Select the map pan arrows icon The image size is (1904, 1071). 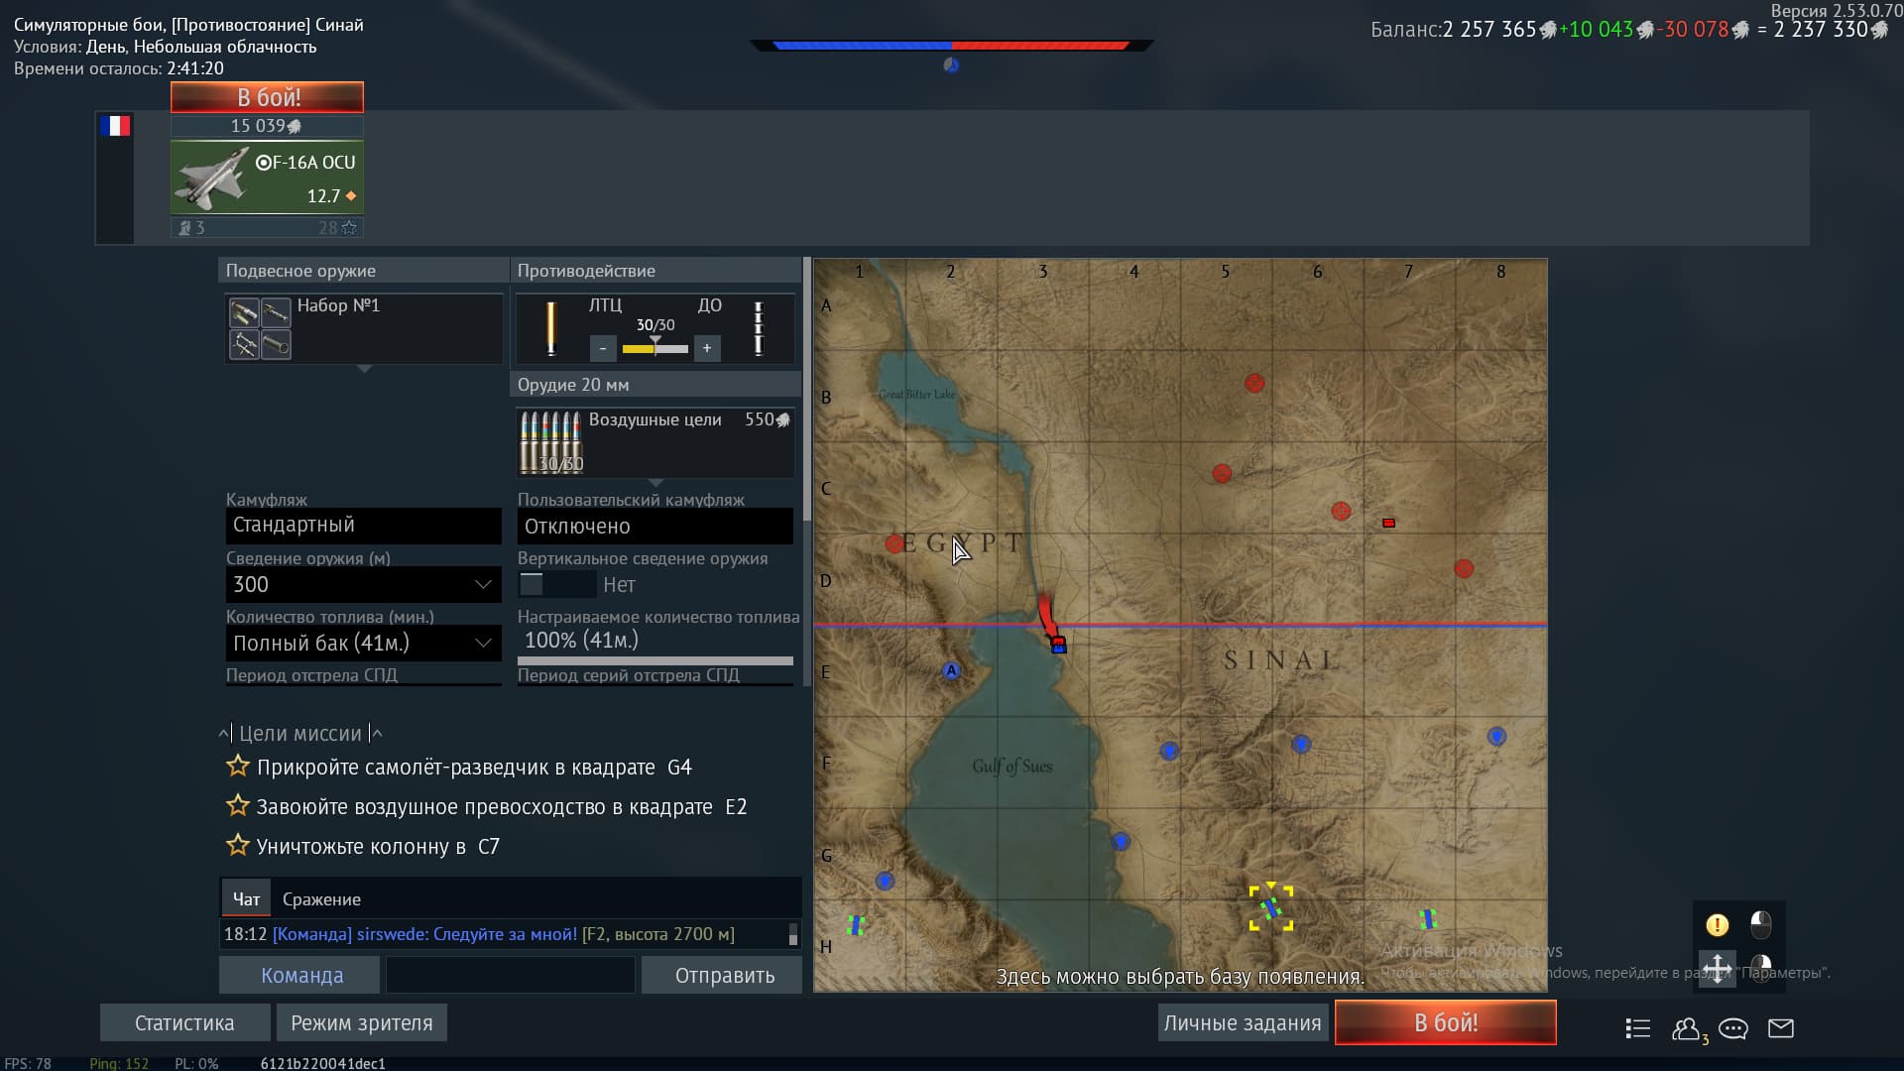1718,967
